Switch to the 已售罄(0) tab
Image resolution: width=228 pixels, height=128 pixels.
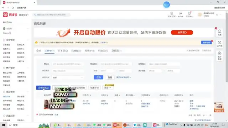coord(76,50)
